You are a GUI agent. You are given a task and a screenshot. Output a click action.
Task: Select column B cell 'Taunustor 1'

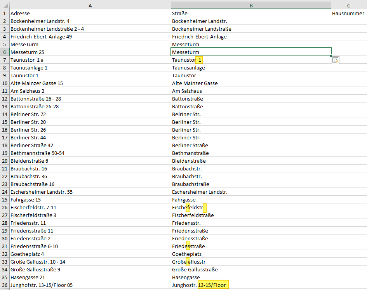251,60
